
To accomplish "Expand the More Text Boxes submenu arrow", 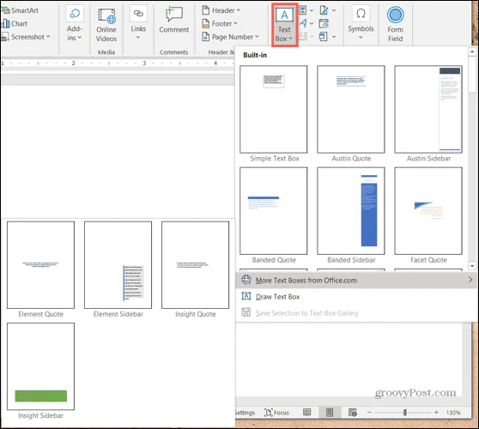I will point(470,280).
